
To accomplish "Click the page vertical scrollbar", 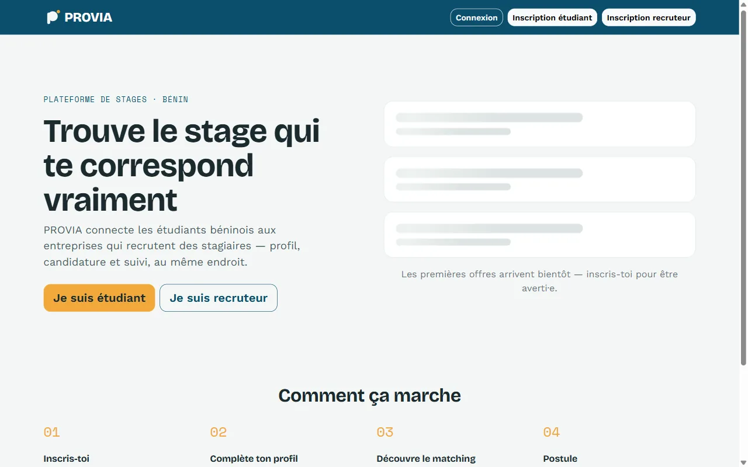I will pos(743,187).
